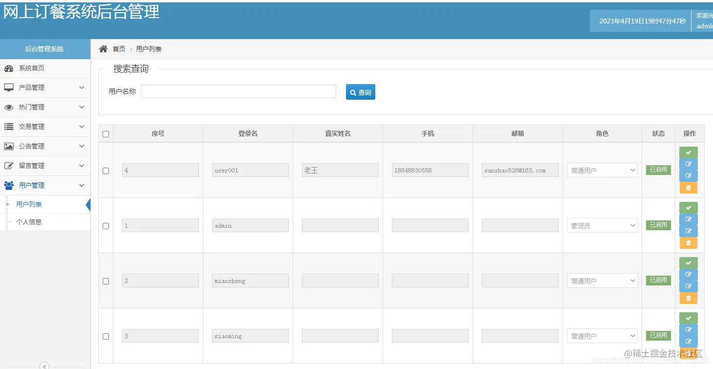Open role dropdown for user001
This screenshot has width=713, height=369.
pyautogui.click(x=602, y=170)
